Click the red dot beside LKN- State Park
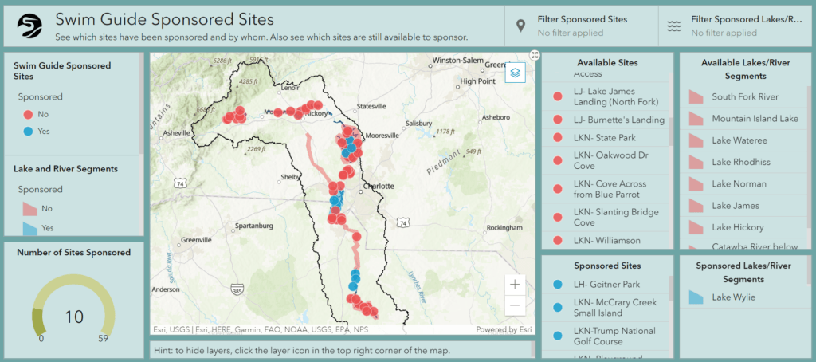Viewport: 816px width, 362px height. [x=558, y=138]
